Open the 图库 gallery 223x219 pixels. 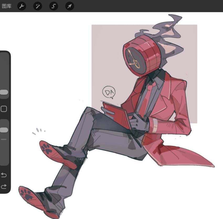tap(7, 6)
